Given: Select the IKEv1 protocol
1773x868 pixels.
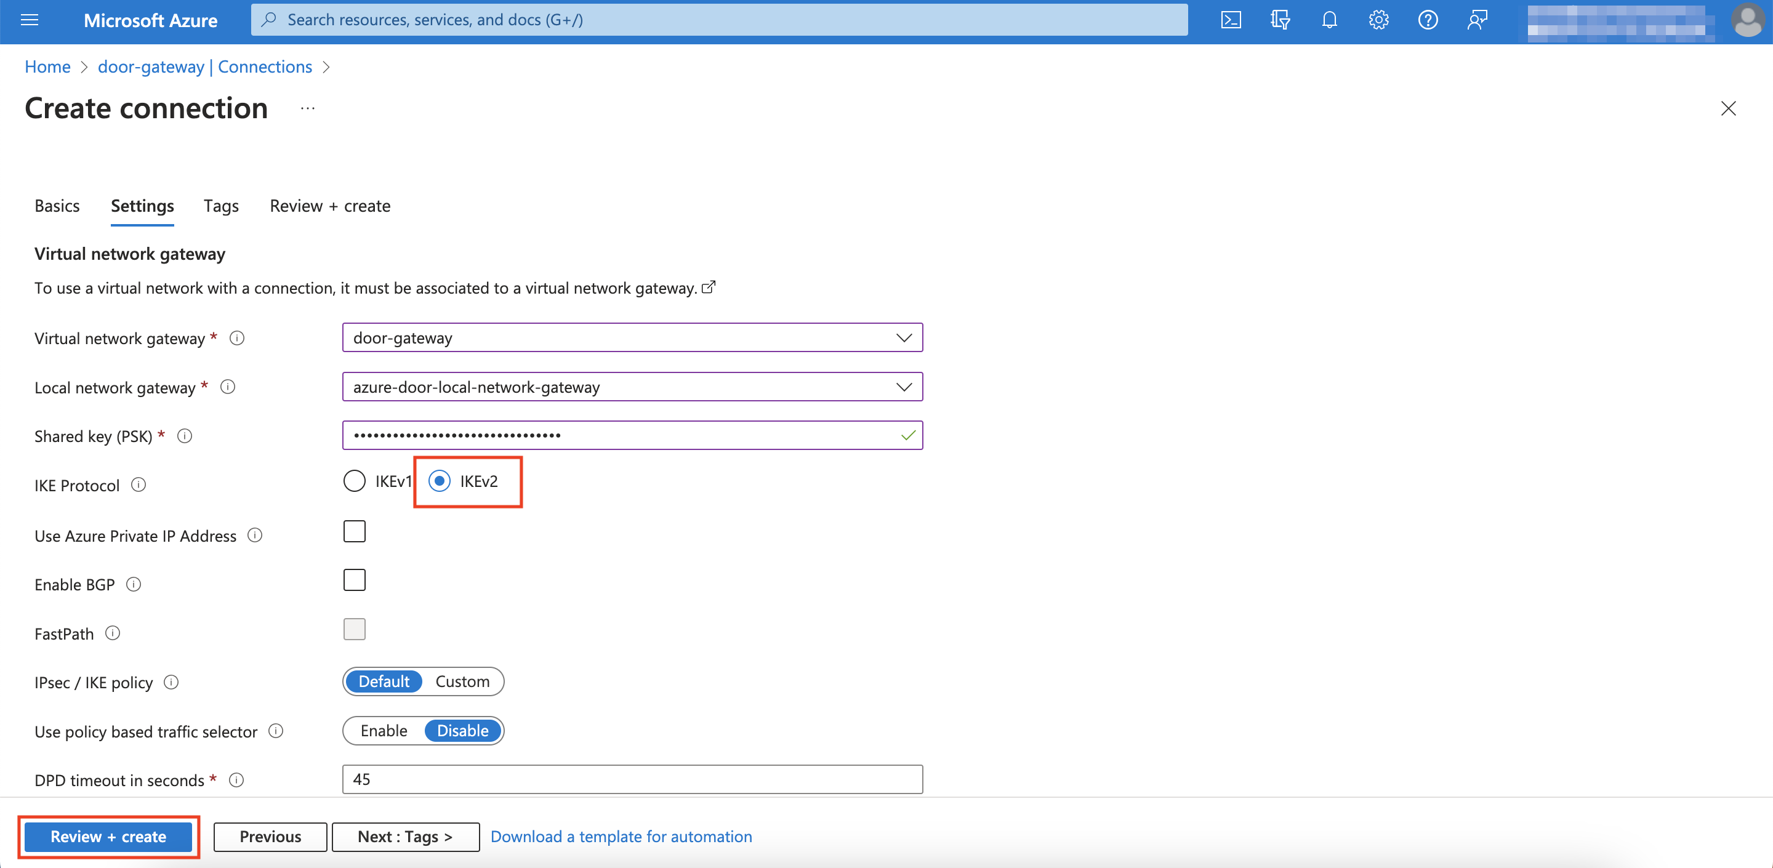Looking at the screenshot, I should [355, 481].
